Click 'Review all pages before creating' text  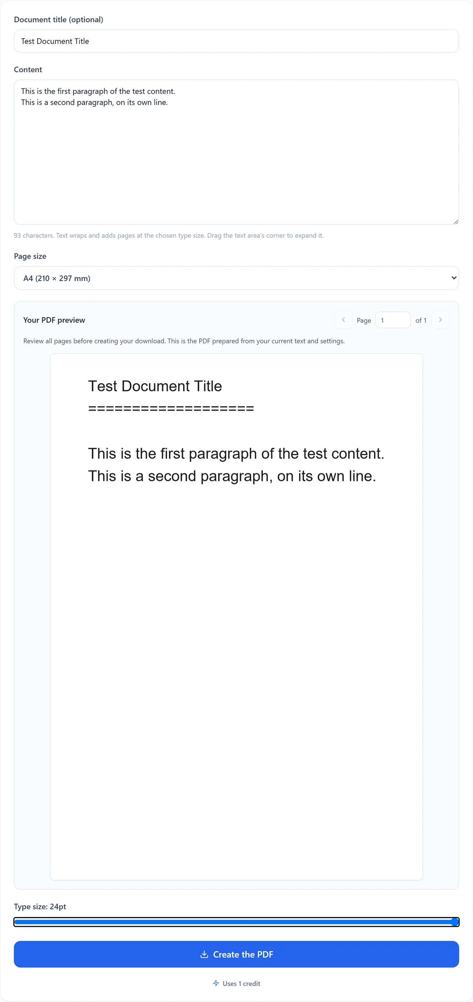click(184, 341)
